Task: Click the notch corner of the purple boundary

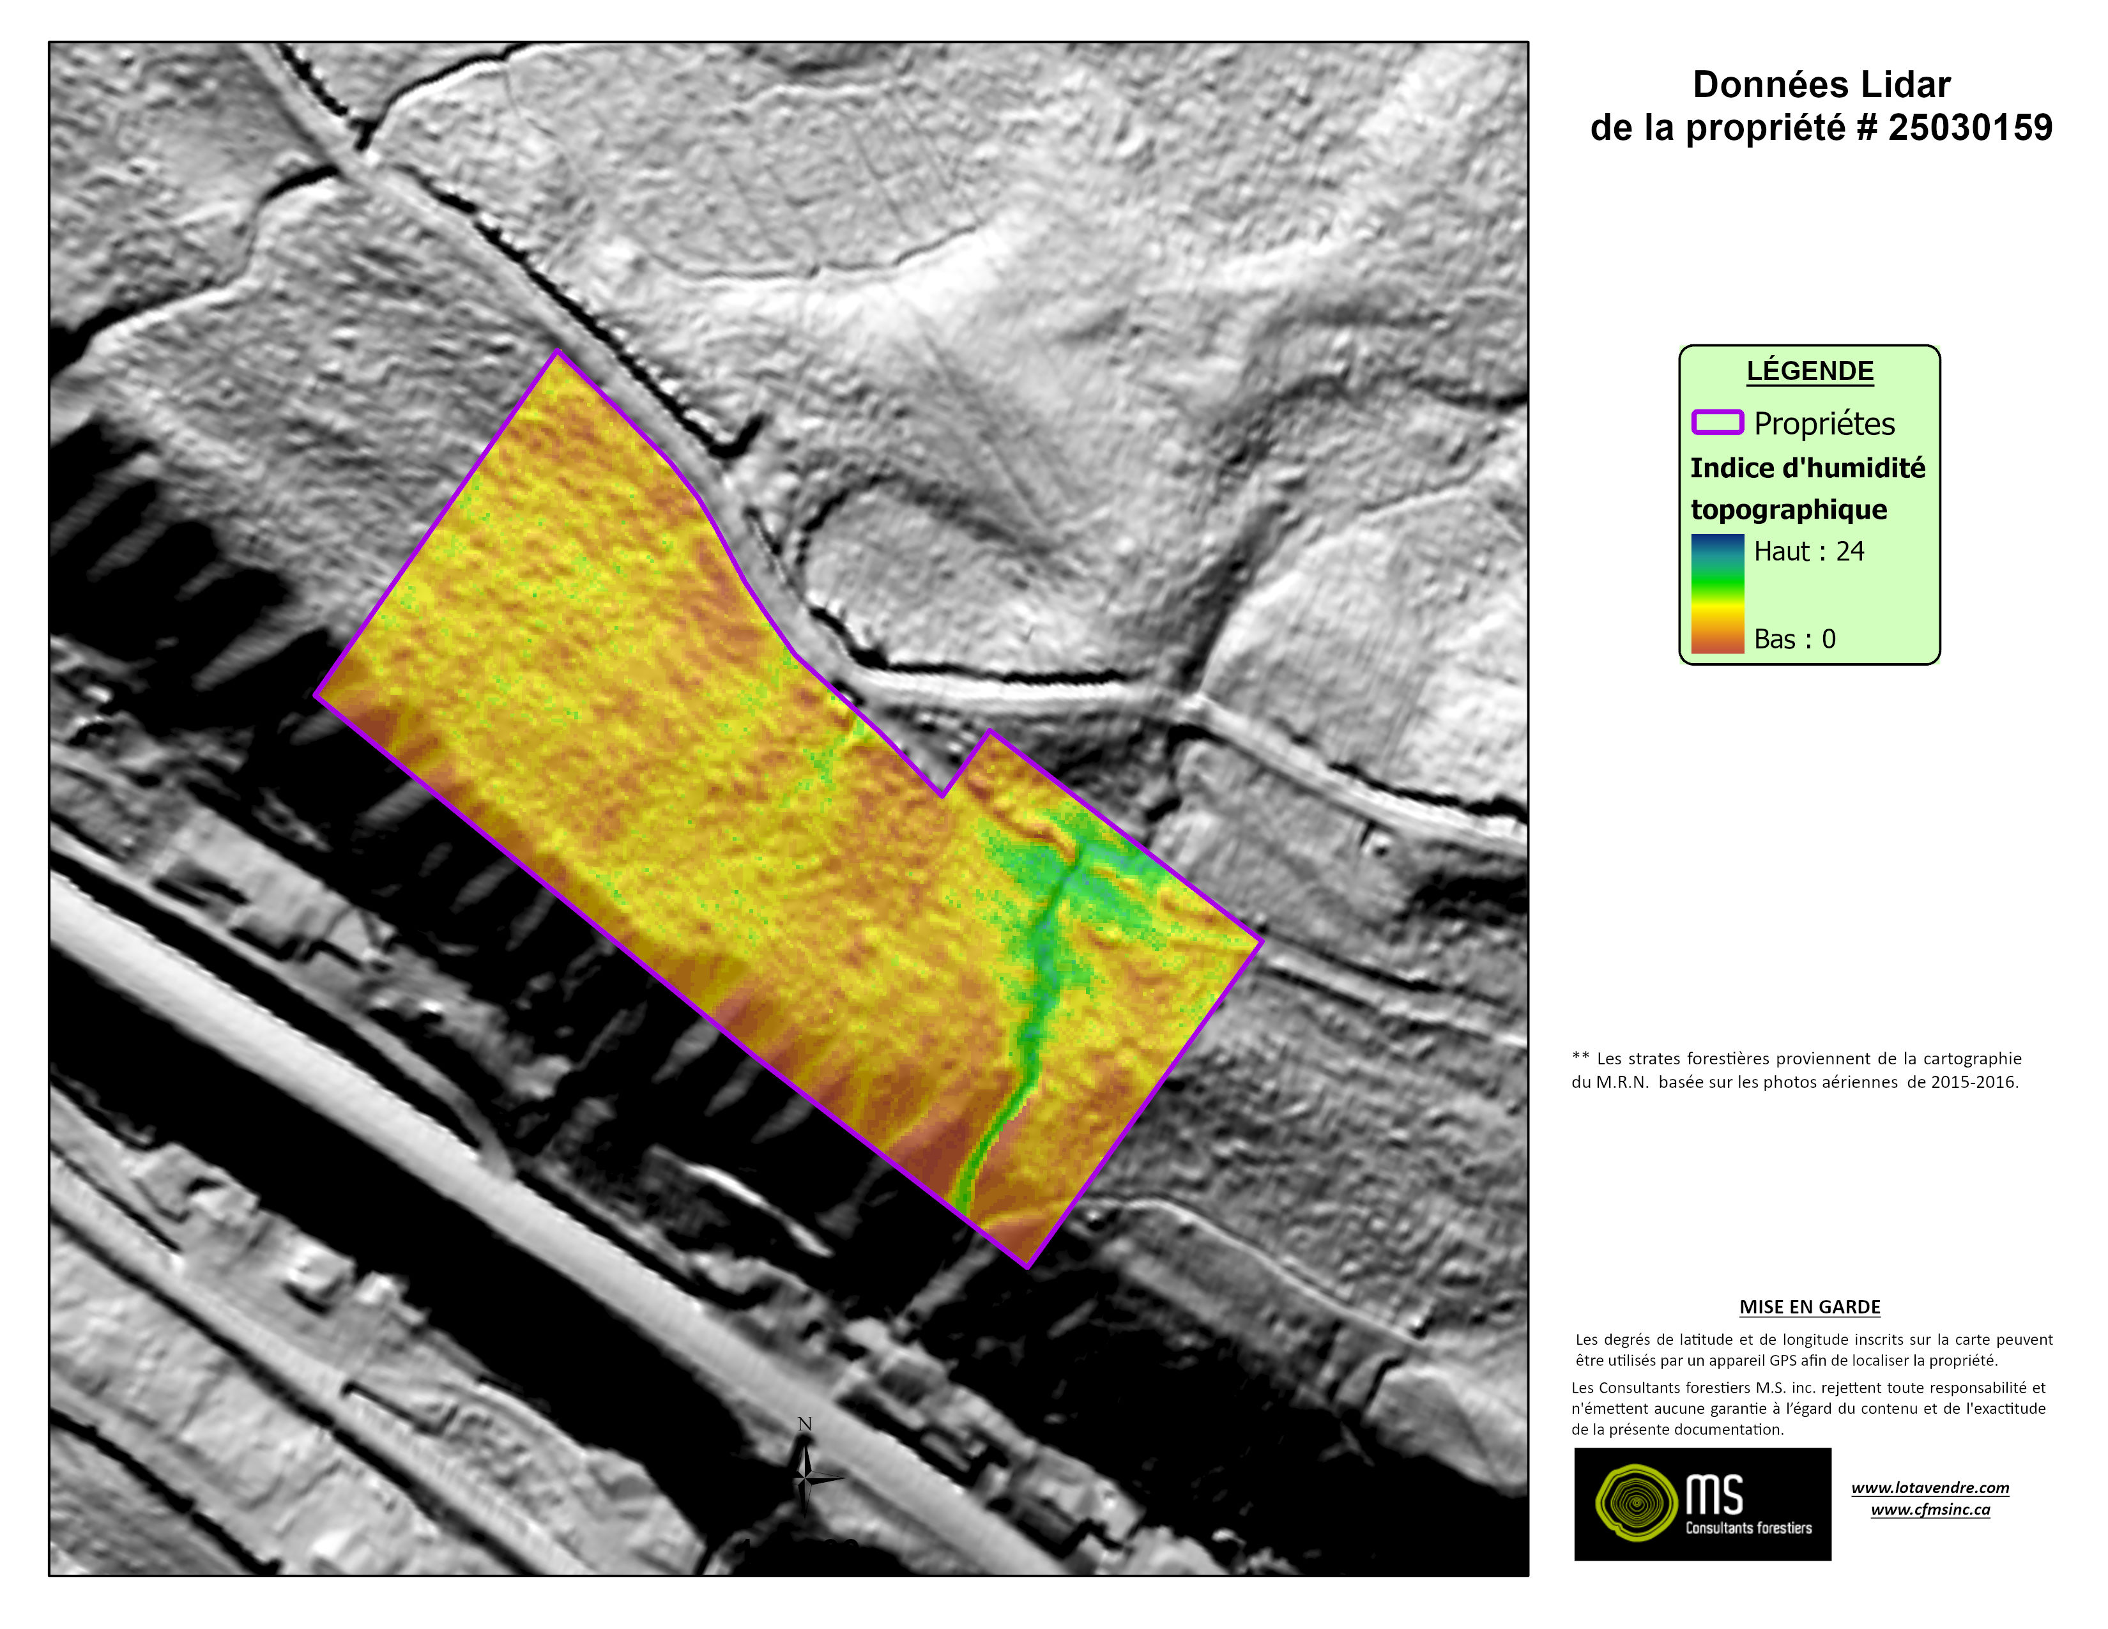Action: click(x=942, y=795)
